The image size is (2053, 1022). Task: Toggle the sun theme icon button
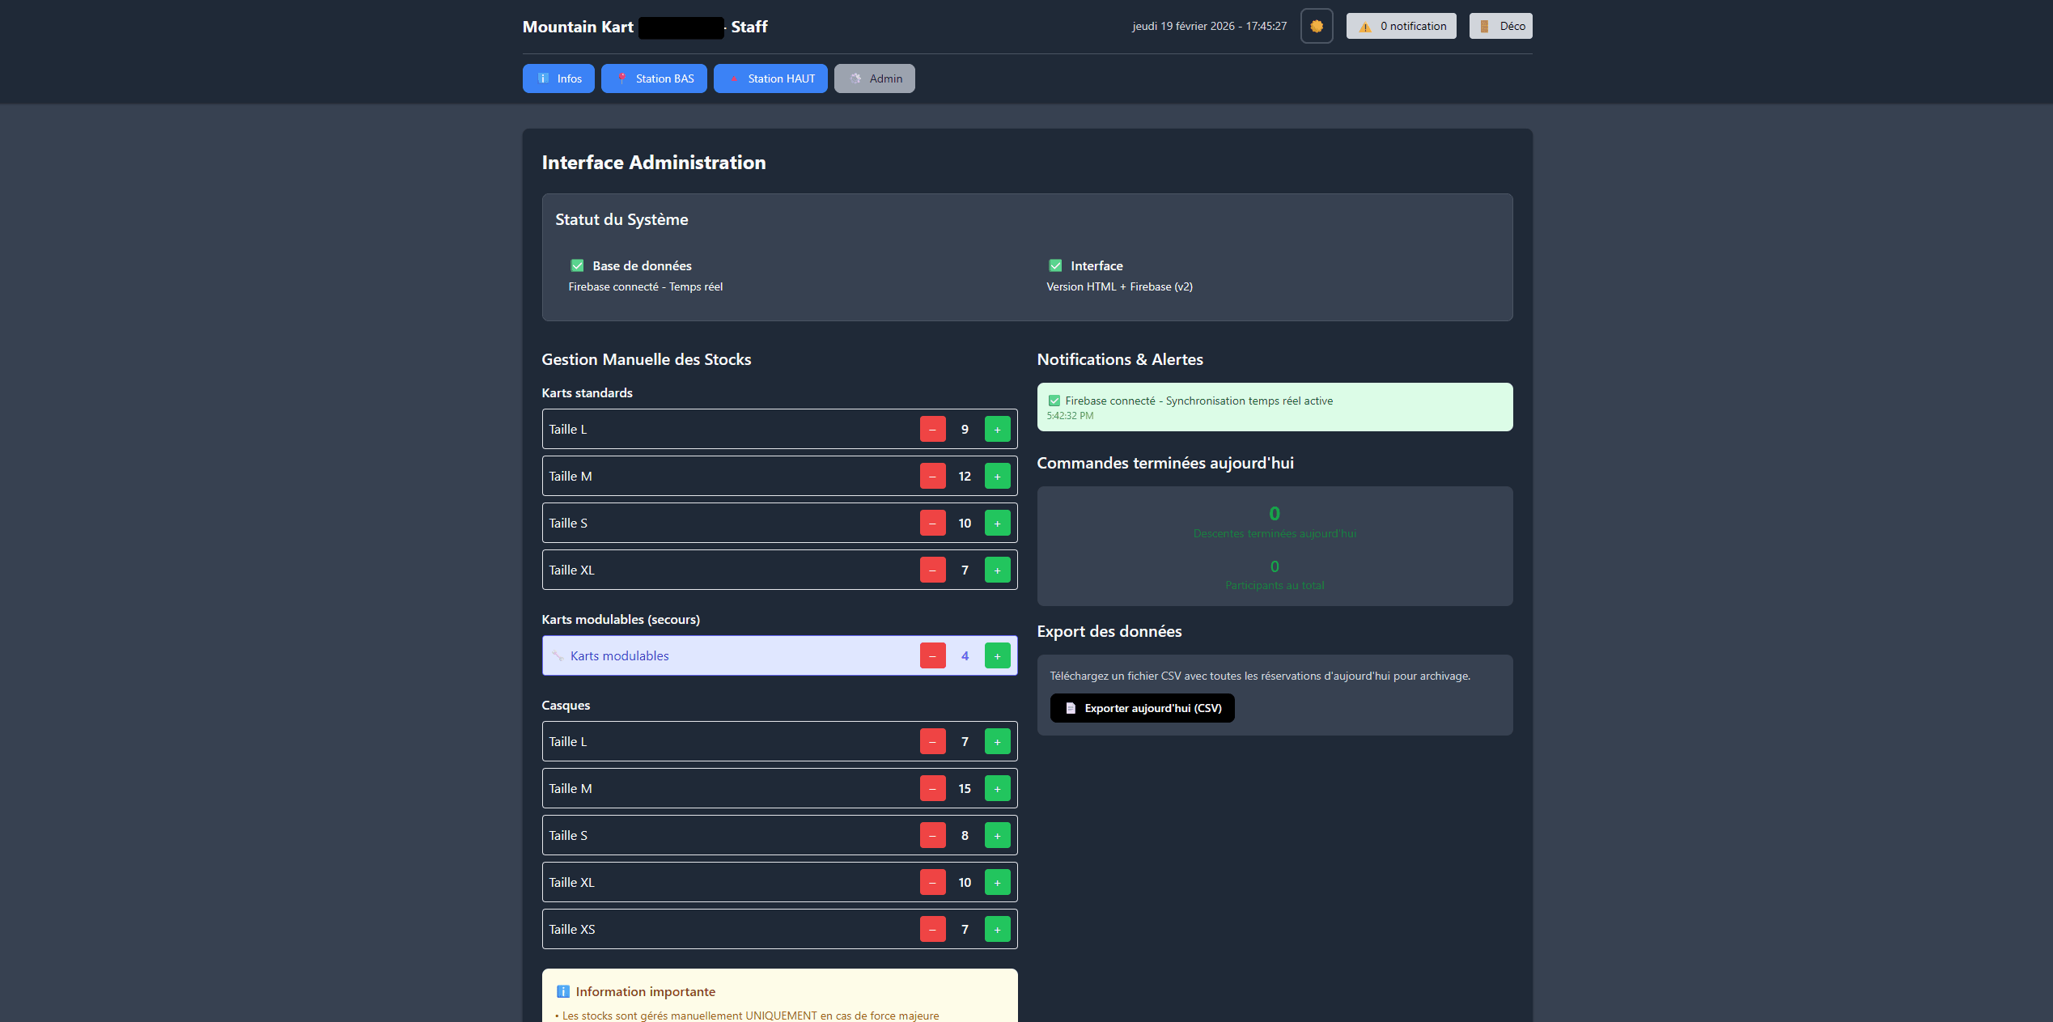tap(1316, 26)
